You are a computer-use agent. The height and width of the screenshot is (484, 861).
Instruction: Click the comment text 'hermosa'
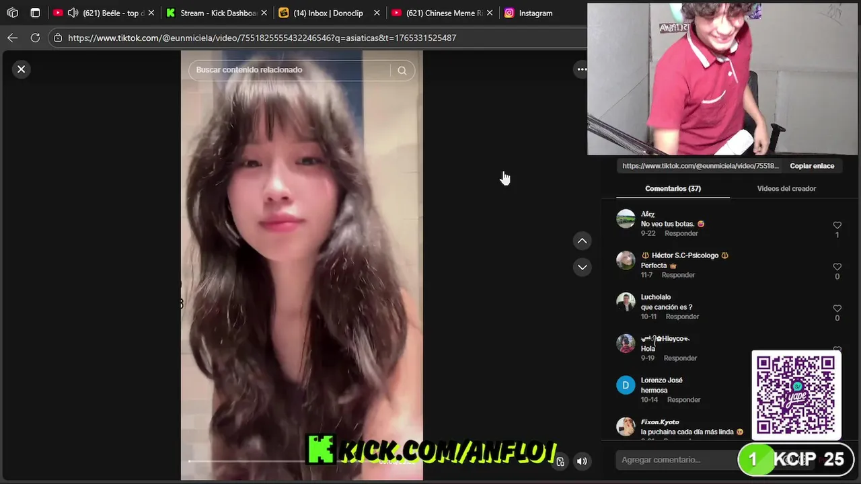654,391
